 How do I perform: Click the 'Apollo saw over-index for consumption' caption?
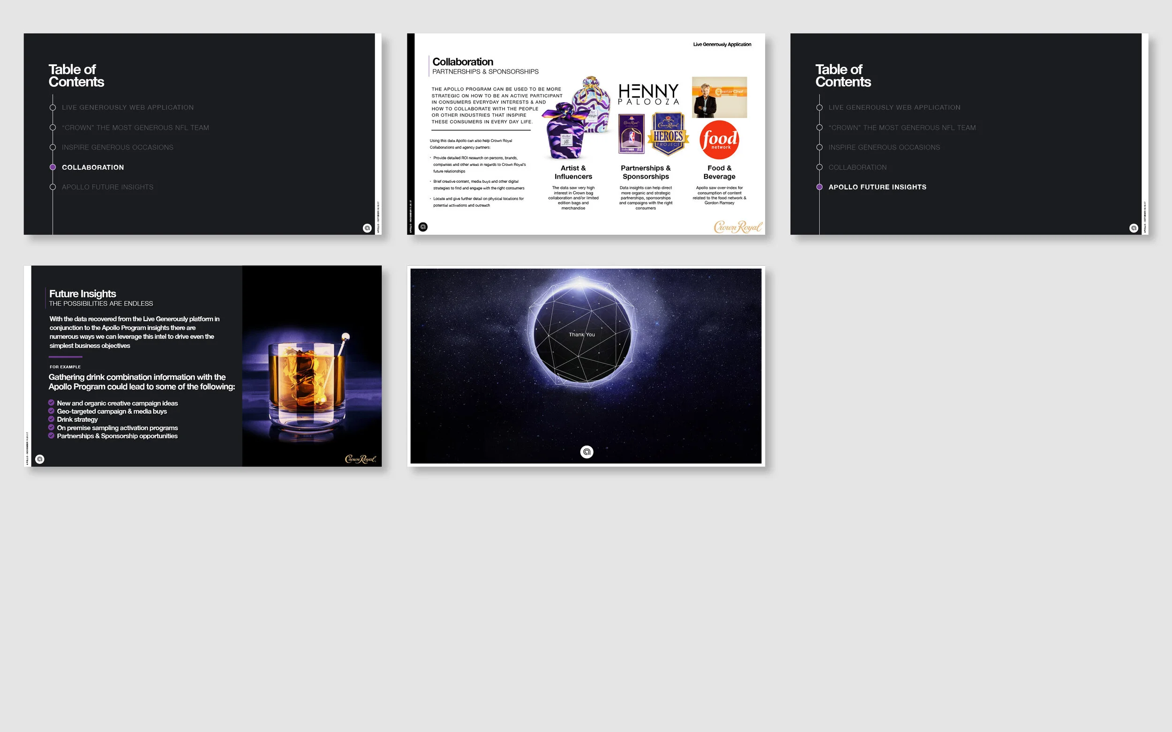[719, 195]
